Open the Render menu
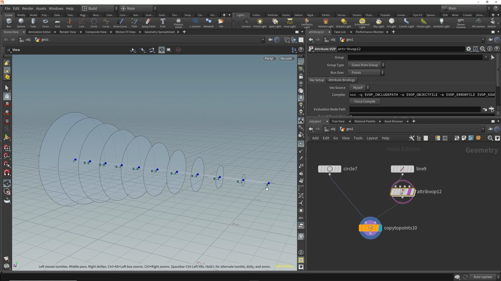 (28, 8)
